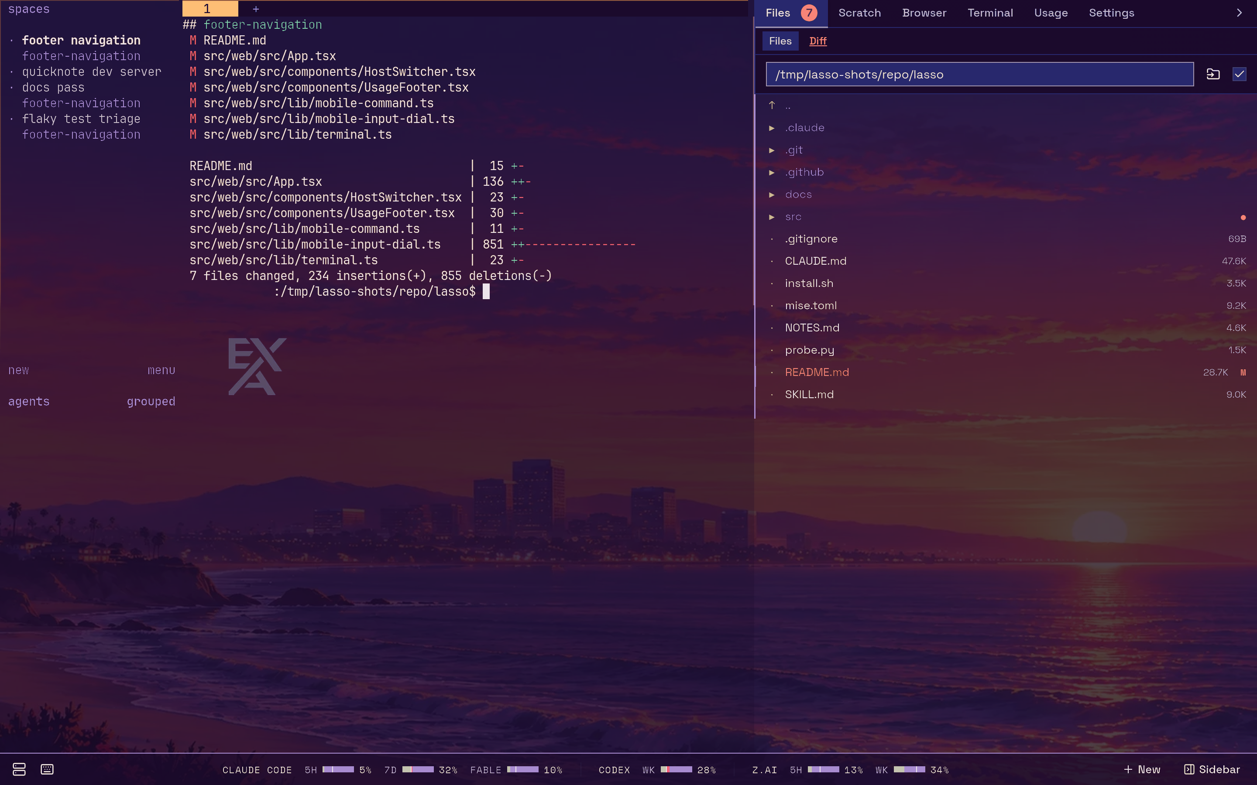Select the Files sub-tab
The width and height of the screenshot is (1257, 785).
click(x=780, y=41)
